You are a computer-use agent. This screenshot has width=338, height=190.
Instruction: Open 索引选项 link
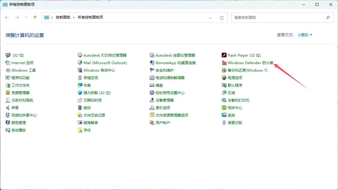[163, 108]
